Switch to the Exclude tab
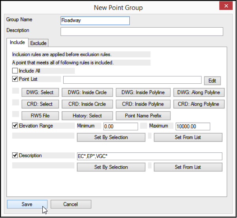 tap(38, 43)
